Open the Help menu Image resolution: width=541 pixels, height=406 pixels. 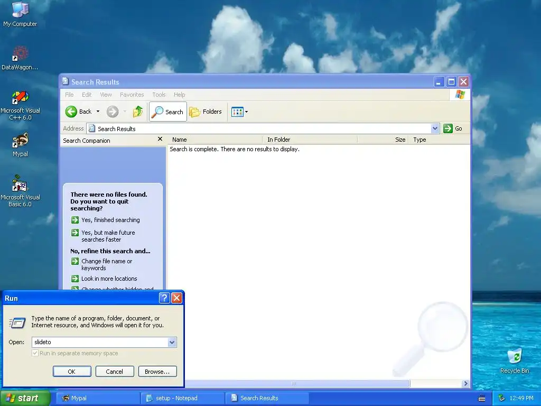point(179,95)
